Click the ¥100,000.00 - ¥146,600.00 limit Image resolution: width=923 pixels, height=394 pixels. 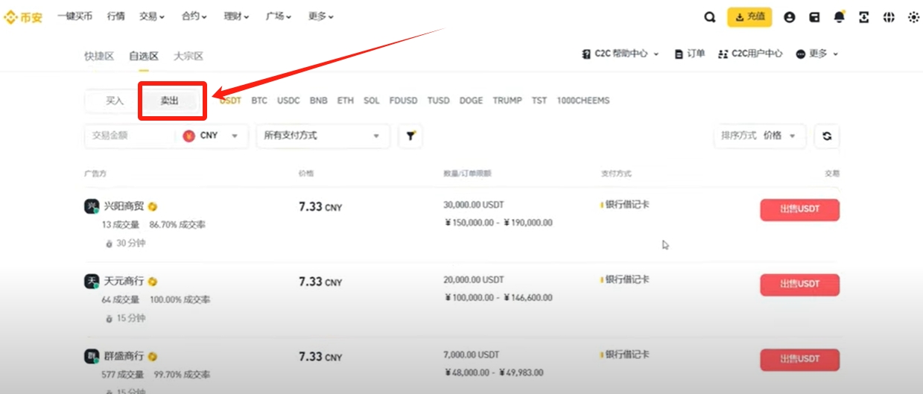498,298
